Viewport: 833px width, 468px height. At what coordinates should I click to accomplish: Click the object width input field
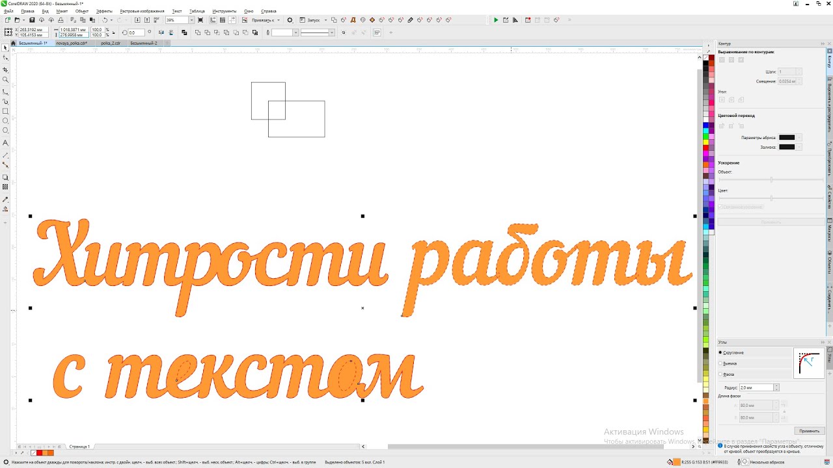click(75, 30)
